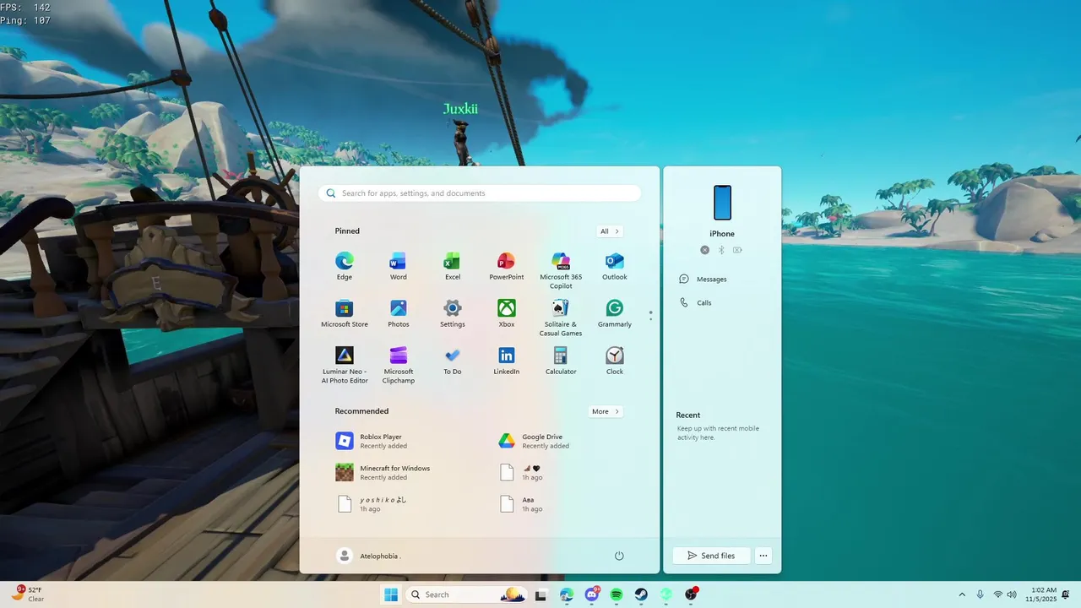Click the taskbar Search box
1081x608 pixels.
pyautogui.click(x=466, y=594)
